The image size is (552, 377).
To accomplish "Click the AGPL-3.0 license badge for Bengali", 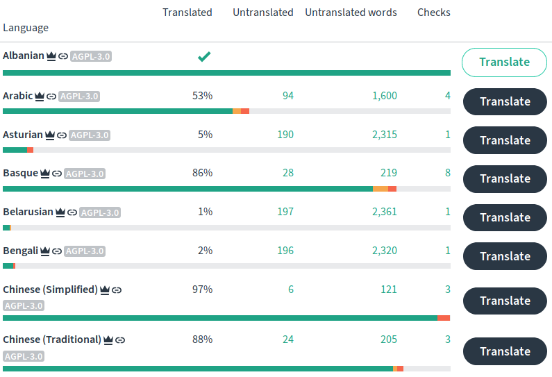I will pos(85,251).
